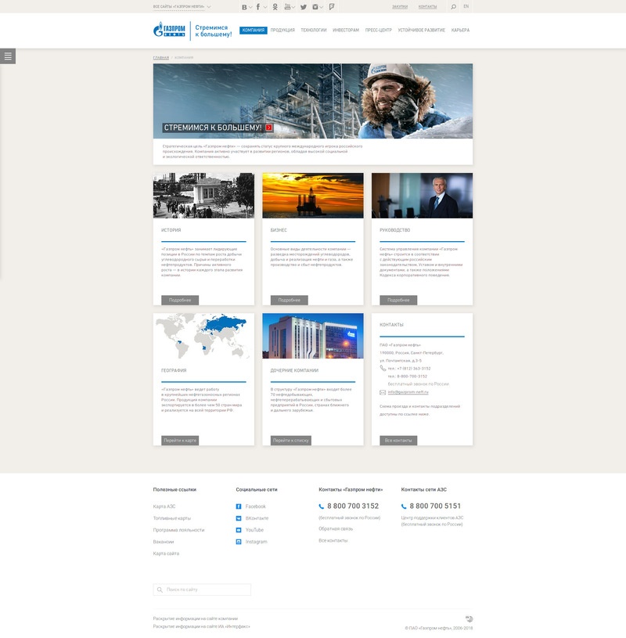Click the Odnoklassniki icon in top bar
This screenshot has height=638, width=626.
(x=275, y=6)
